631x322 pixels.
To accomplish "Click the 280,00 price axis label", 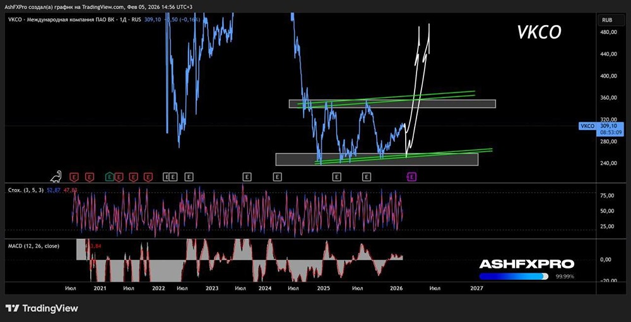I will click(608, 142).
